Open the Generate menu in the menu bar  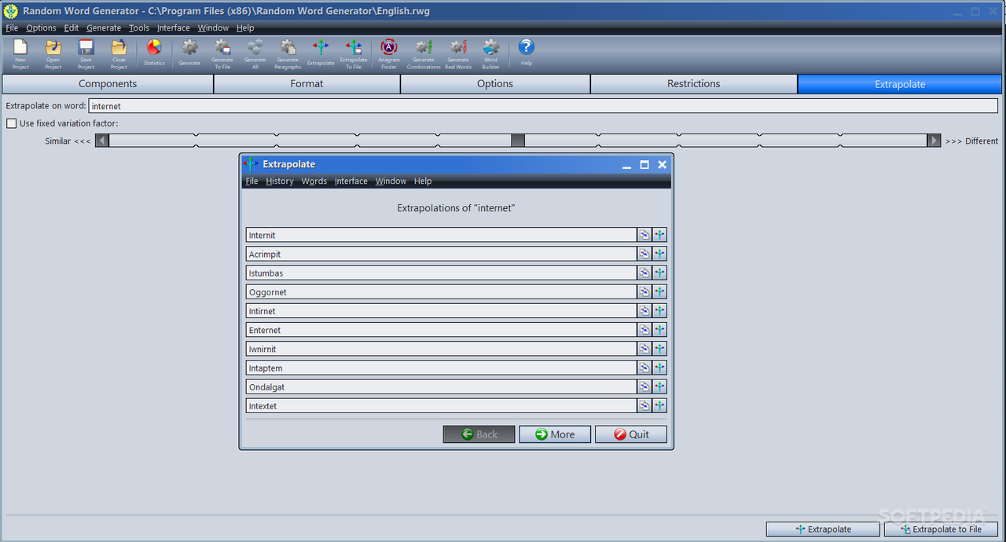pos(104,27)
